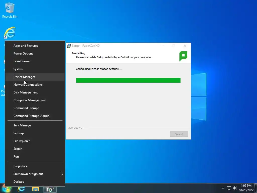Click the 'Installing' heading
Screen dimensions: 257x193
tap(79, 53)
